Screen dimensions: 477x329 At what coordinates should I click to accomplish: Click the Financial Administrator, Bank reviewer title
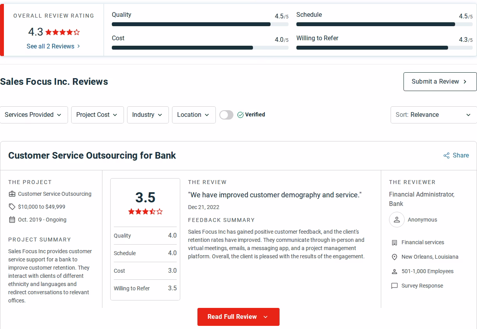point(422,199)
